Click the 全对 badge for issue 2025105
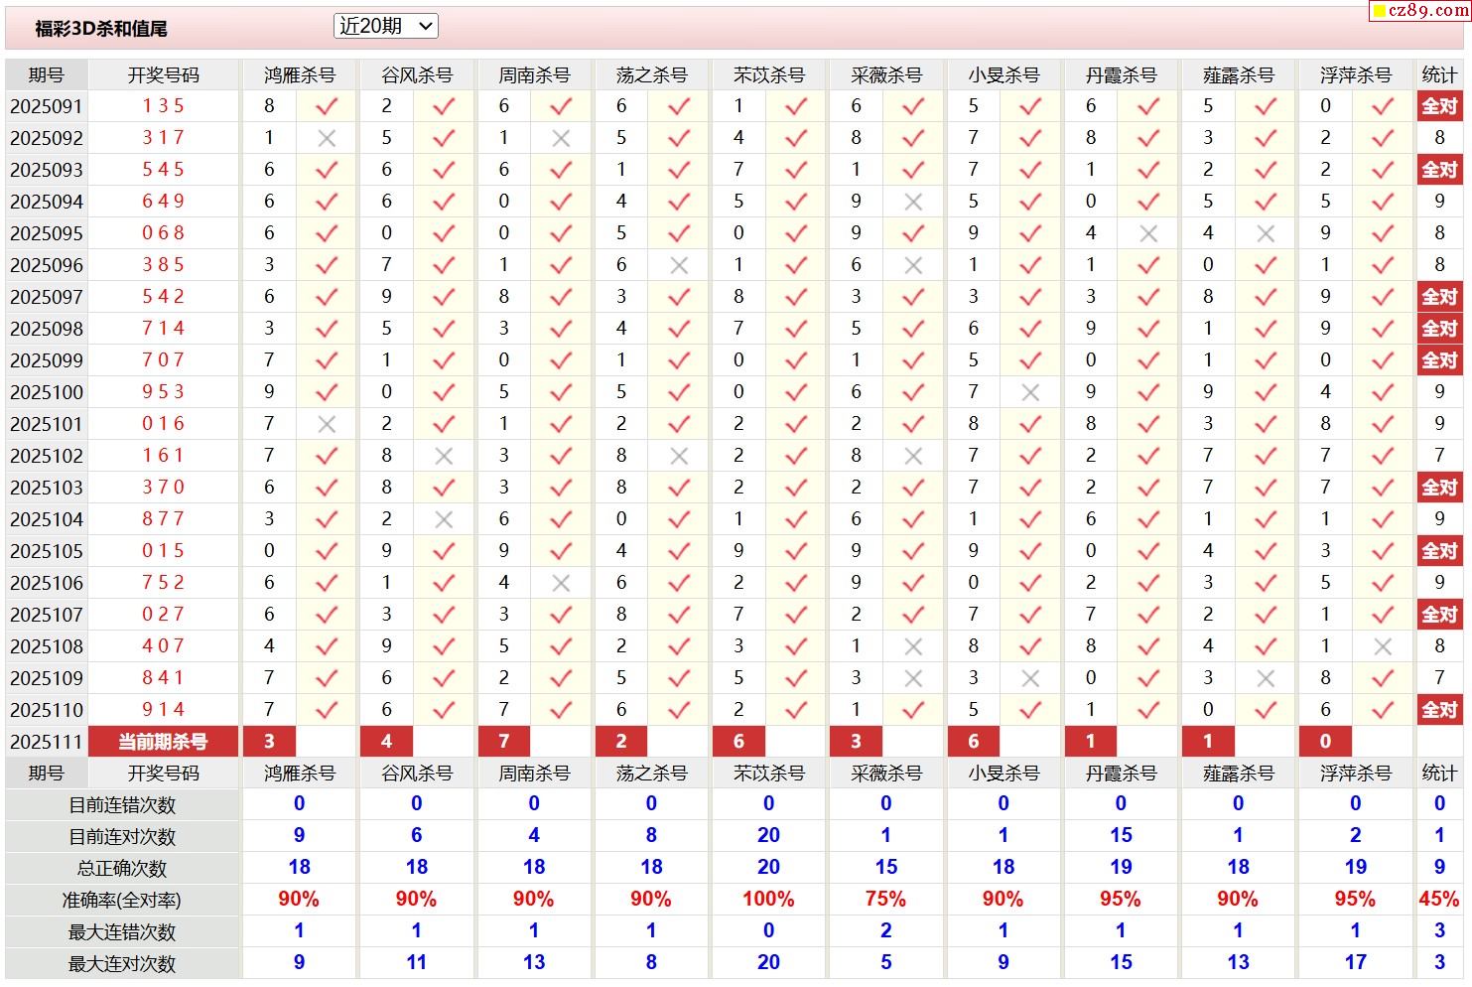This screenshot has width=1472, height=987. click(x=1439, y=551)
